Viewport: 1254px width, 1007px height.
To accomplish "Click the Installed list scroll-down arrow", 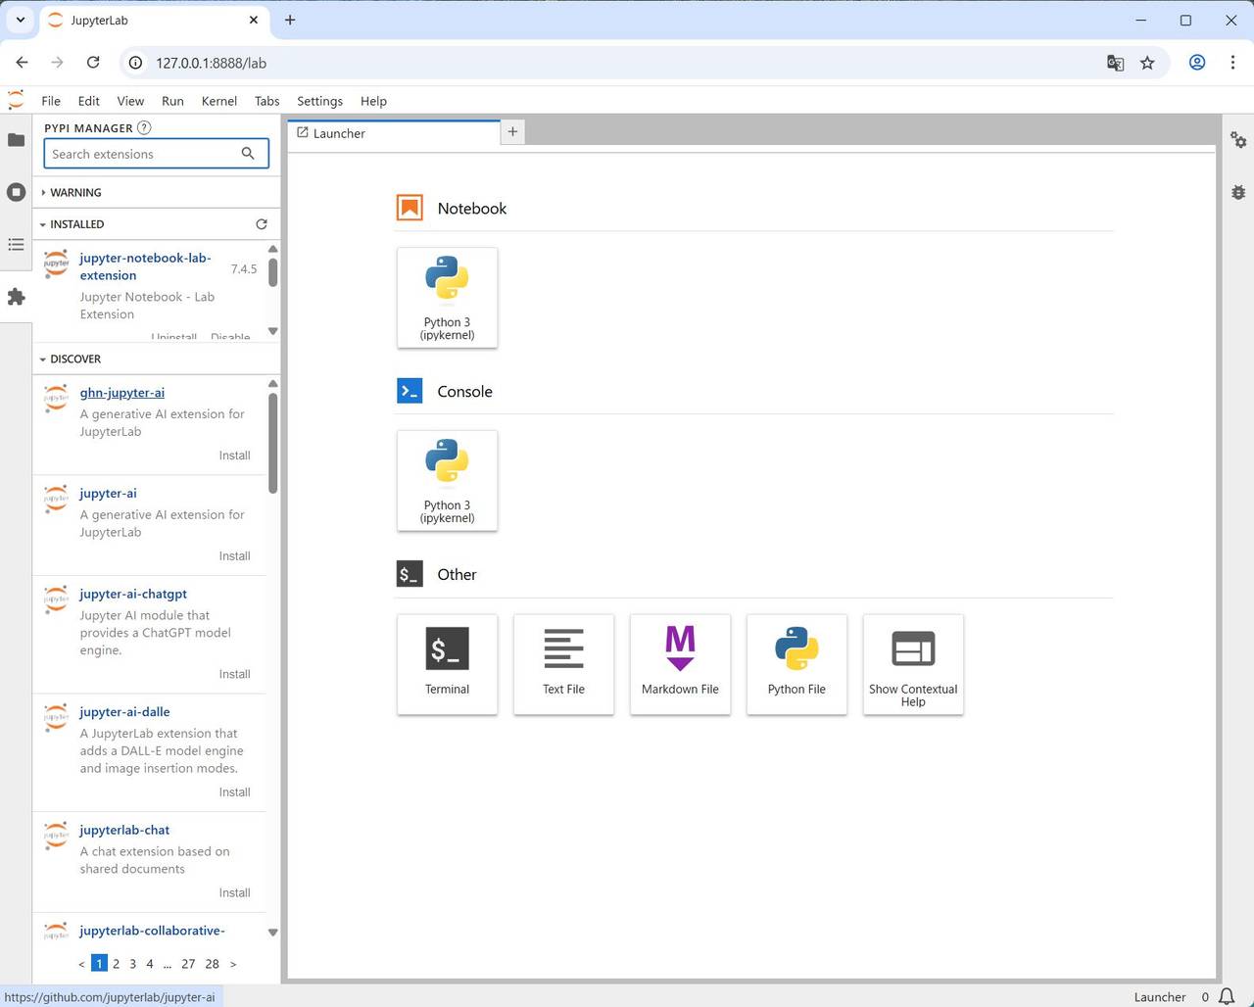I will point(272,331).
